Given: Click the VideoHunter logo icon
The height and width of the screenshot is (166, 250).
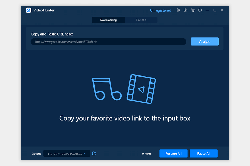Looking at the screenshot, I should coord(28,10).
